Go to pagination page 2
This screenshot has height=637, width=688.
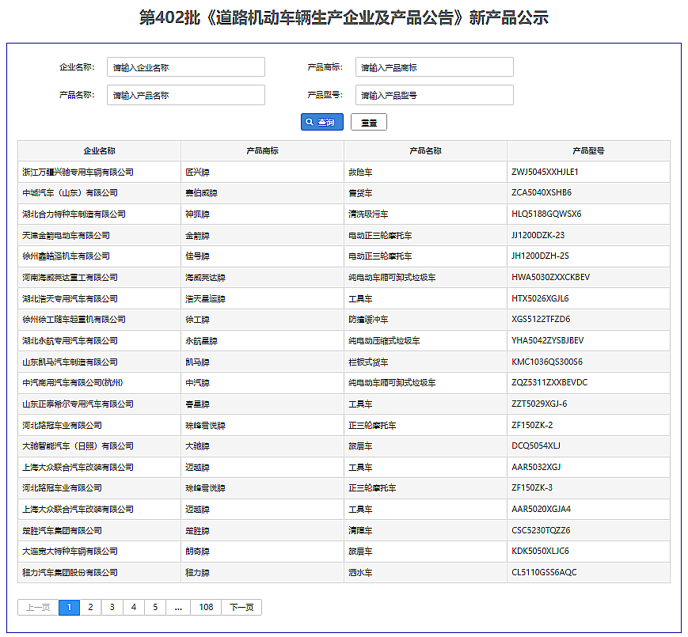(90, 607)
